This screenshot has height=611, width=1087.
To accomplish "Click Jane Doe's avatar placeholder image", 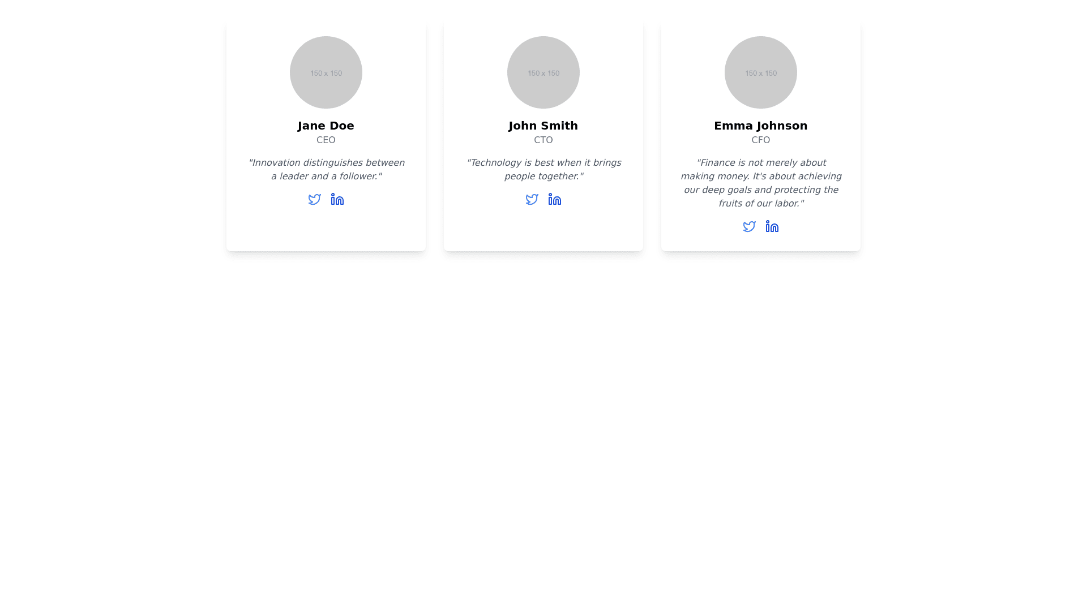I will (x=326, y=72).
